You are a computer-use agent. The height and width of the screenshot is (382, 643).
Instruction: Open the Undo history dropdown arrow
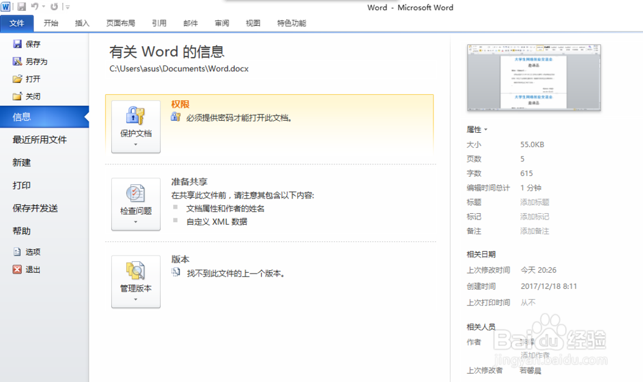click(x=44, y=7)
